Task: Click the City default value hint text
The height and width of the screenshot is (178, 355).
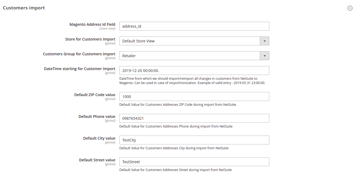Action: [174, 148]
